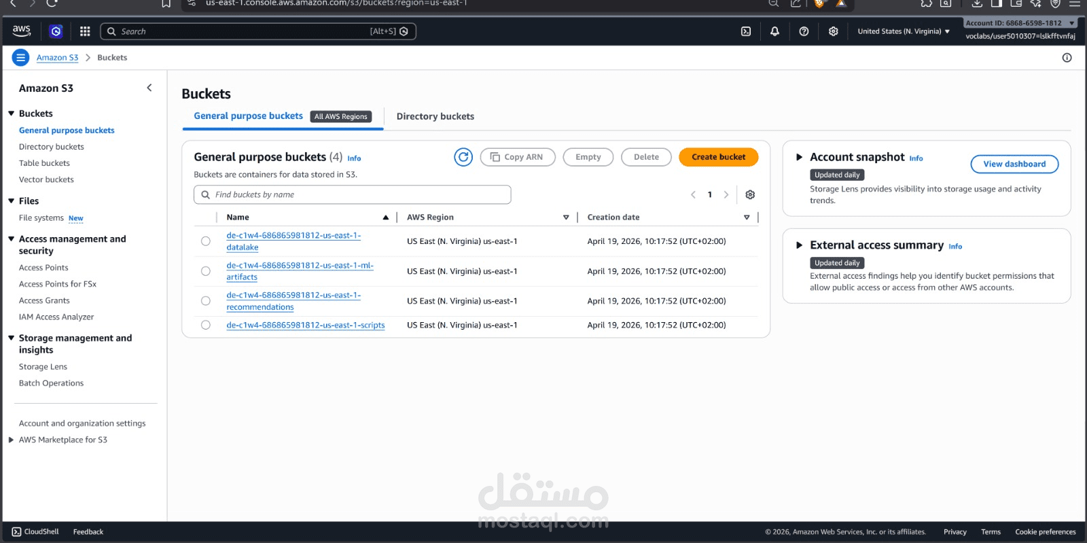The height and width of the screenshot is (543, 1087).
Task: Go to Access Points in sidebar
Action: click(x=43, y=268)
